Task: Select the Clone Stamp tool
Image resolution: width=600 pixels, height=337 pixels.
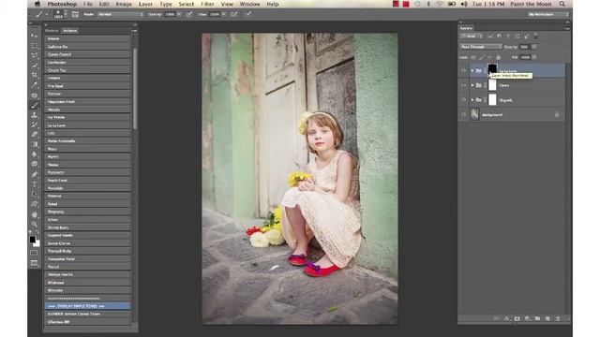Action: 35,115
